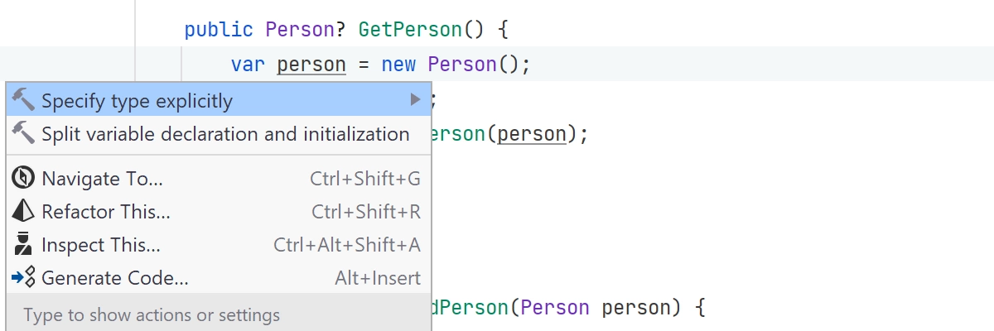The image size is (994, 331).
Task: Click the GetPerson method name
Action: [410, 30]
